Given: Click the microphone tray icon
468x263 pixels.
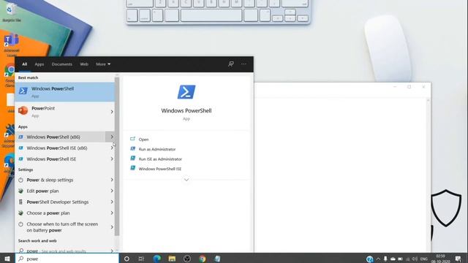Looking at the screenshot, I should pos(385,259).
